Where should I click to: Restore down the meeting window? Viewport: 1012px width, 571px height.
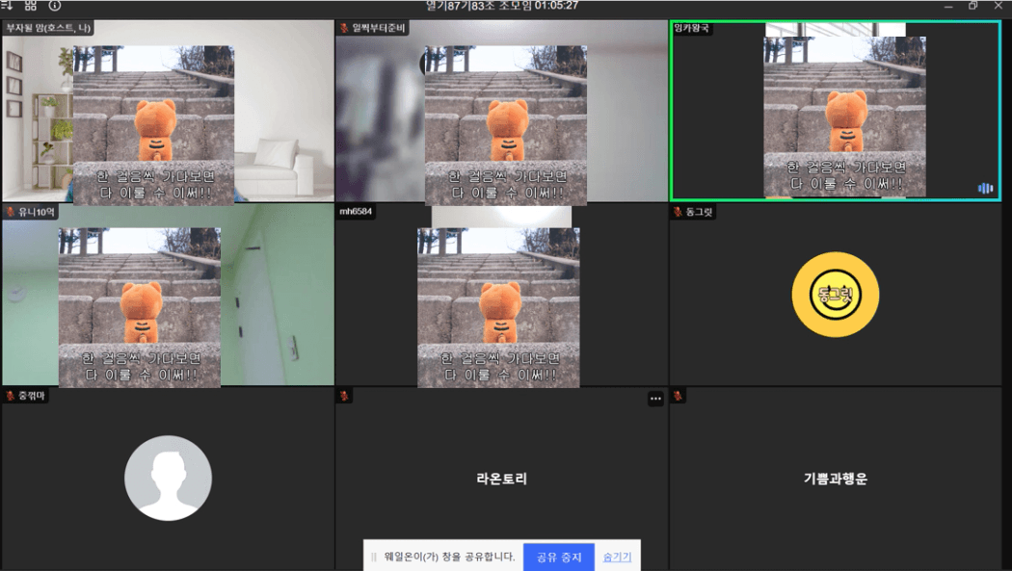pyautogui.click(x=972, y=6)
